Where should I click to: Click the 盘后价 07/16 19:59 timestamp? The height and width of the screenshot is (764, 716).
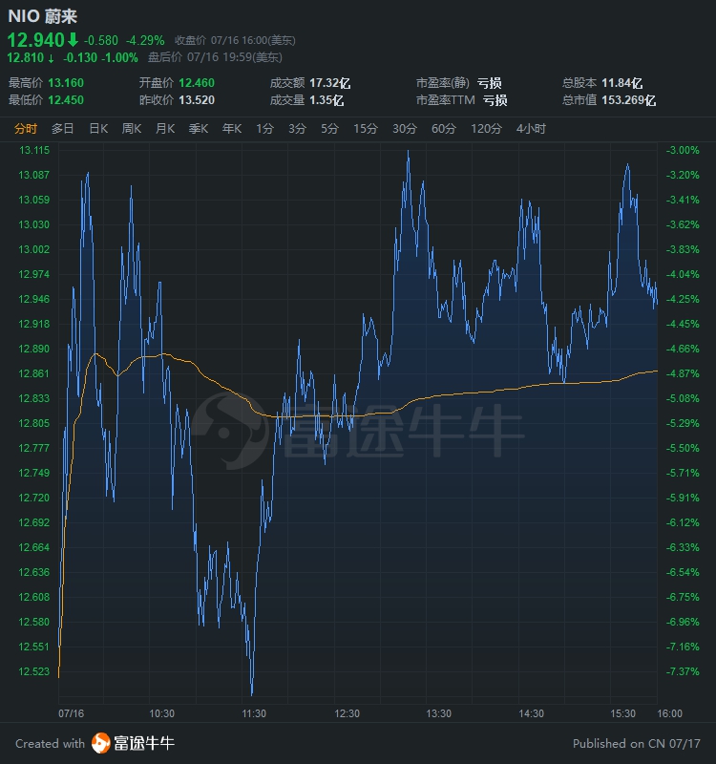tap(216, 57)
